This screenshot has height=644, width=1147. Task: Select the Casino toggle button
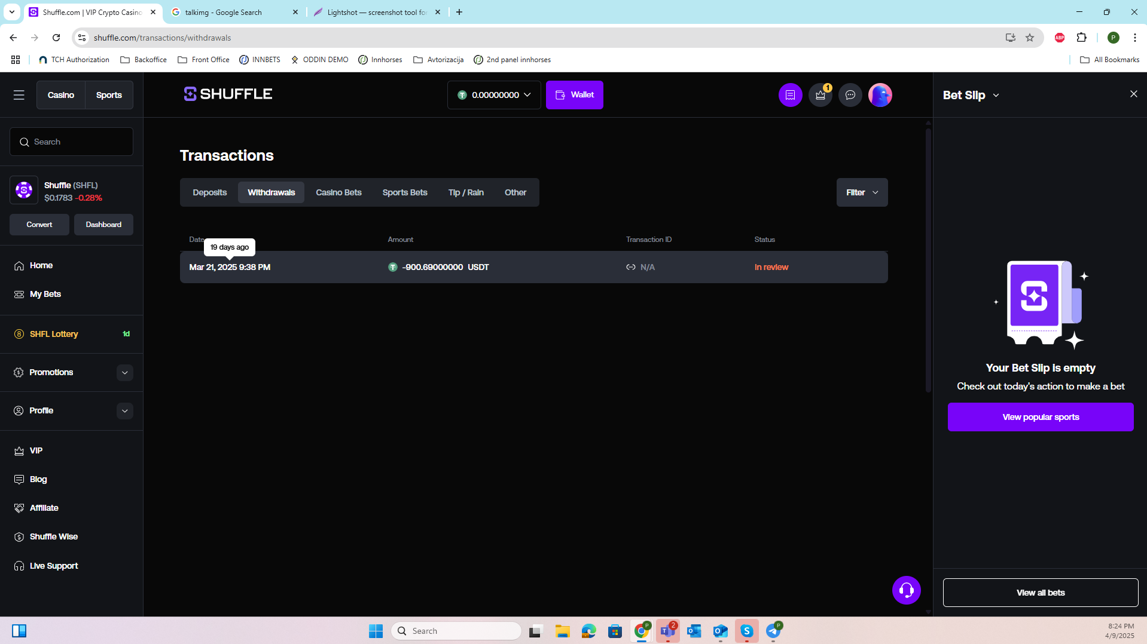61,95
